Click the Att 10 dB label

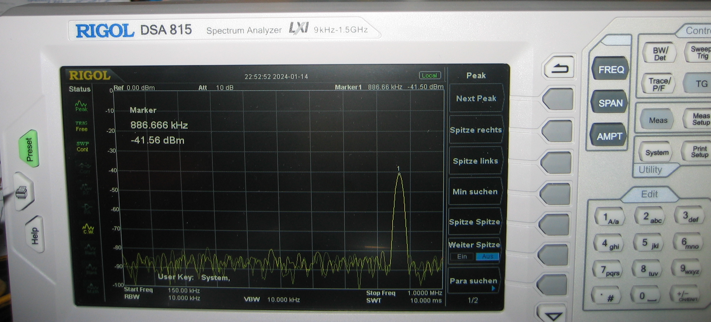pyautogui.click(x=216, y=87)
